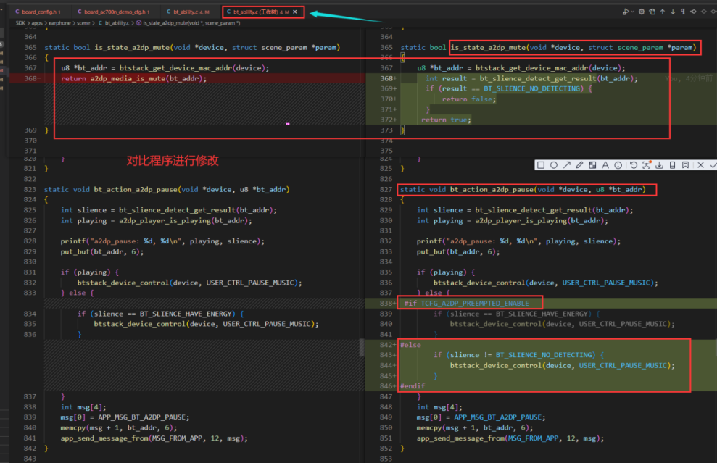The width and height of the screenshot is (717, 463).
Task: Click the earphone breadcrumb segment
Action: coord(60,23)
